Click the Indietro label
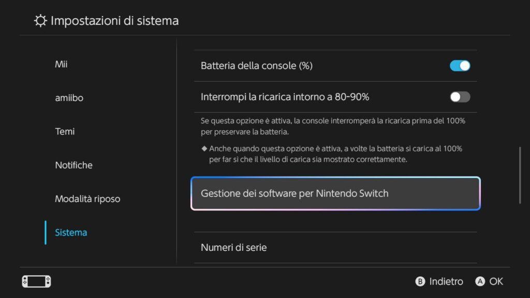This screenshot has width=530, height=298. pyautogui.click(x=446, y=281)
